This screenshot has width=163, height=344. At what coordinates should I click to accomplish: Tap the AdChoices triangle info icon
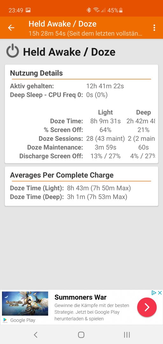[154, 293]
